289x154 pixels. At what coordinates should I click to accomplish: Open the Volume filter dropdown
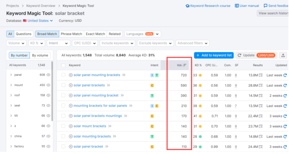[16, 43]
